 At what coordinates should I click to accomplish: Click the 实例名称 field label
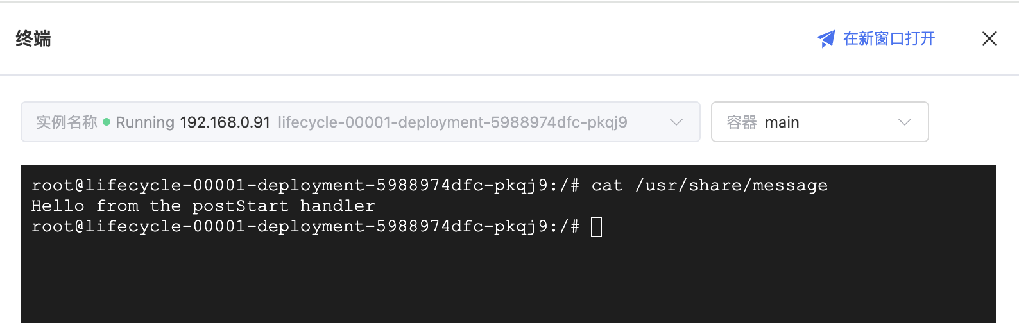[x=66, y=122]
